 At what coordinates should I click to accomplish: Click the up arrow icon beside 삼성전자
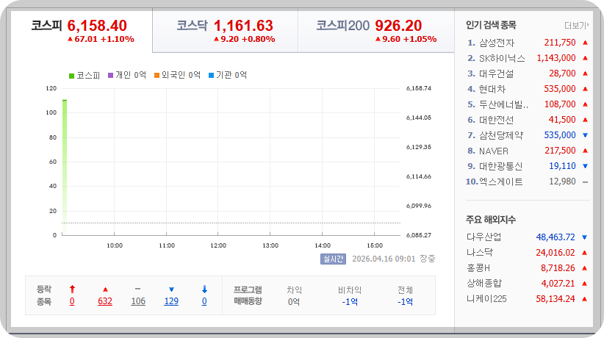(x=585, y=43)
